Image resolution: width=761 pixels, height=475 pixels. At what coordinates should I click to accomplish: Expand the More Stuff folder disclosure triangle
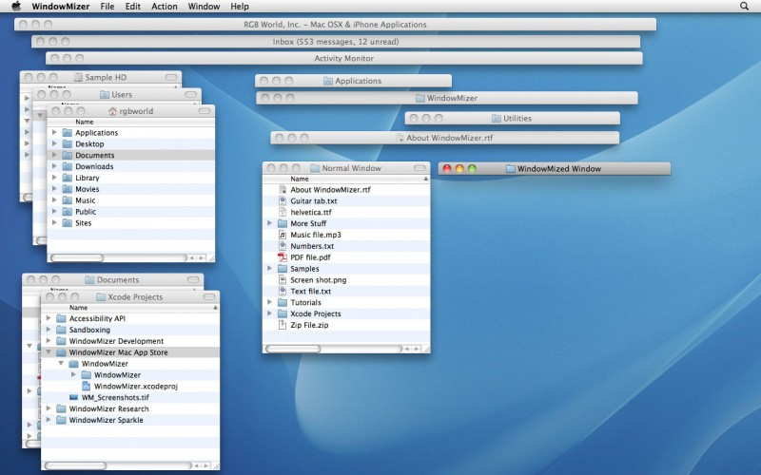coord(270,223)
